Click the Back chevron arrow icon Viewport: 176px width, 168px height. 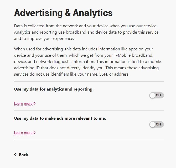tap(15, 155)
